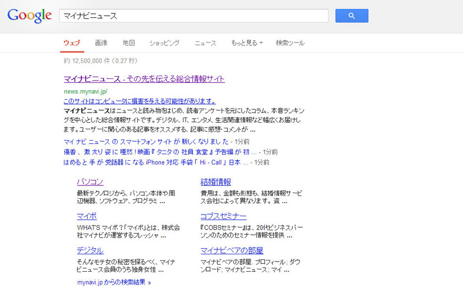
Task: Select the ウェブ tab
Action: point(72,43)
